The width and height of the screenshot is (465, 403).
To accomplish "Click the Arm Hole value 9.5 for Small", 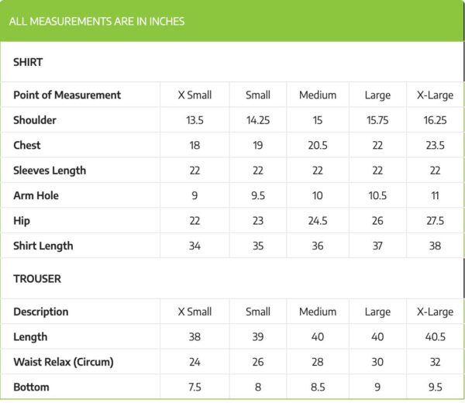I will pos(258,195).
